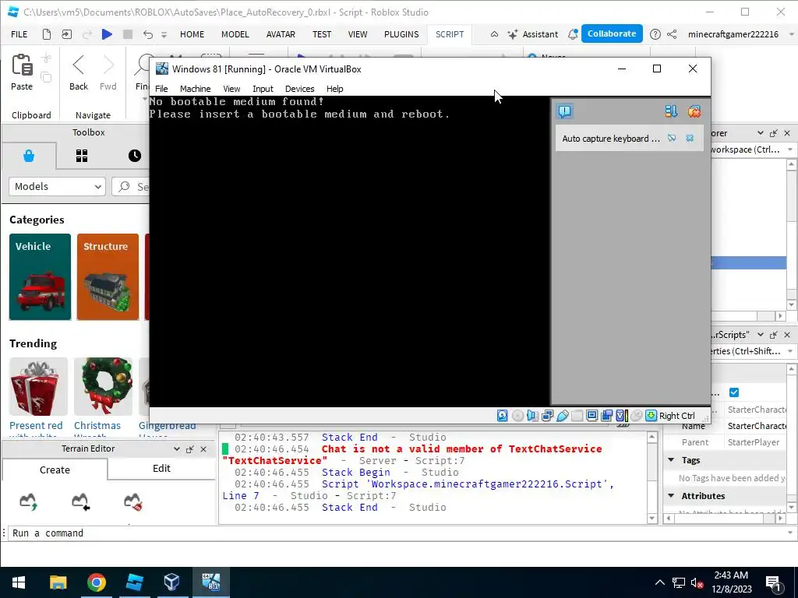The height and width of the screenshot is (598, 798).
Task: Switch to the Edit tab in Terrain Editor
Action: click(162, 468)
